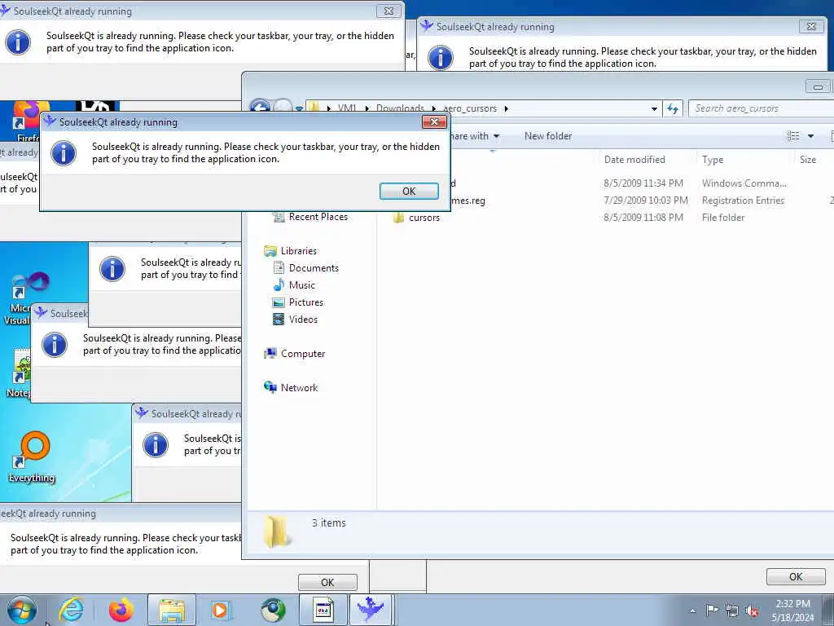Close the top-left SoulseekQt already running dialog
The image size is (834, 626).
point(388,11)
